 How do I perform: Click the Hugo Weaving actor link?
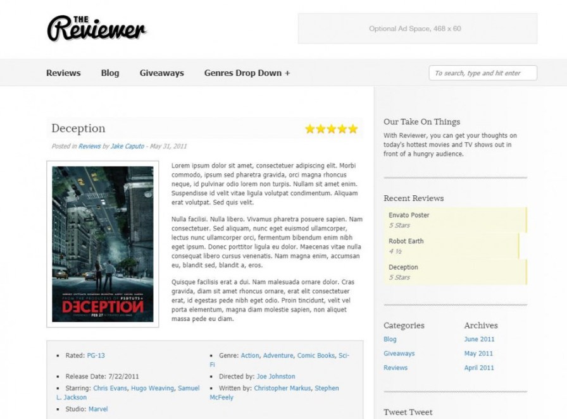coord(153,388)
